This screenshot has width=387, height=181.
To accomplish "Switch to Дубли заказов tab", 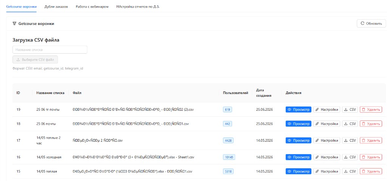I will tap(56, 7).
